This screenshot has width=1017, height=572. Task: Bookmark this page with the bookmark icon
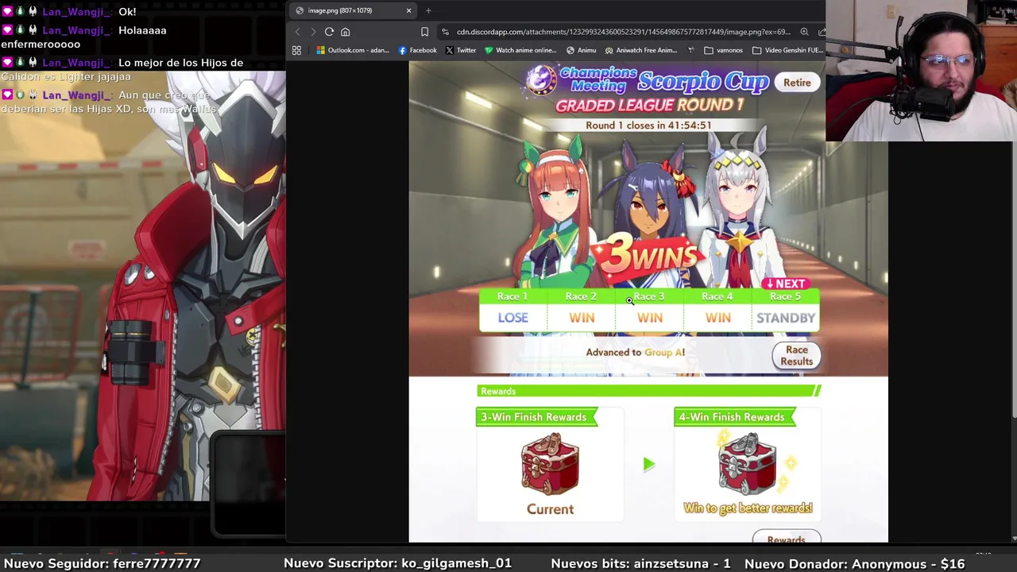pyautogui.click(x=424, y=32)
